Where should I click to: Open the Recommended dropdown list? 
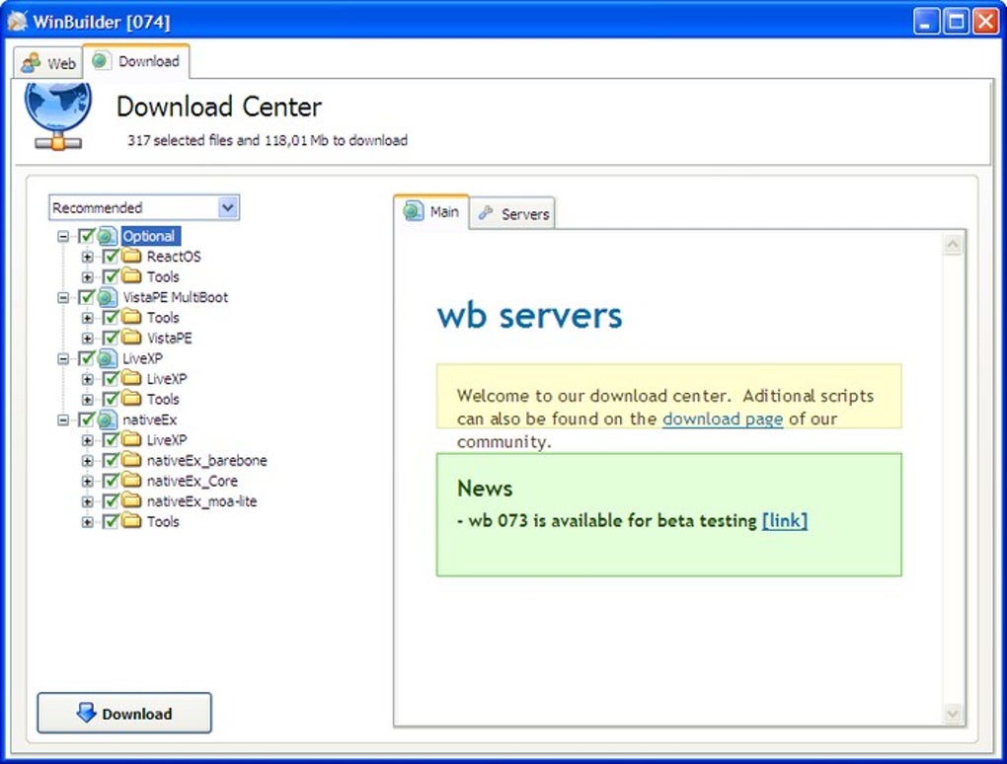pos(228,207)
